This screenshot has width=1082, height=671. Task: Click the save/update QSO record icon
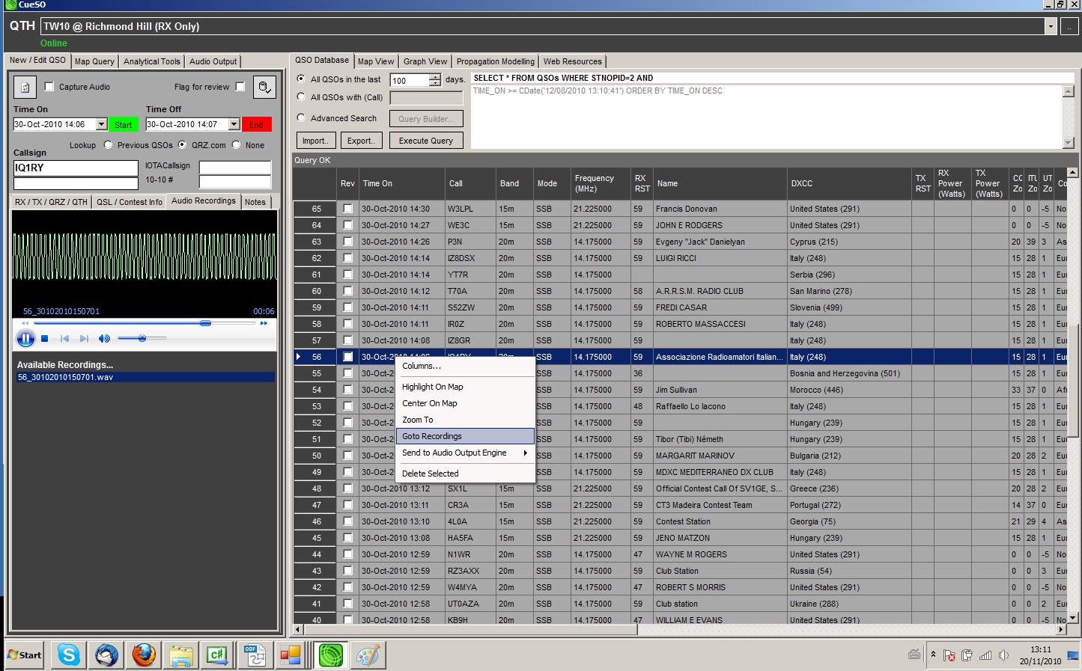(x=25, y=87)
